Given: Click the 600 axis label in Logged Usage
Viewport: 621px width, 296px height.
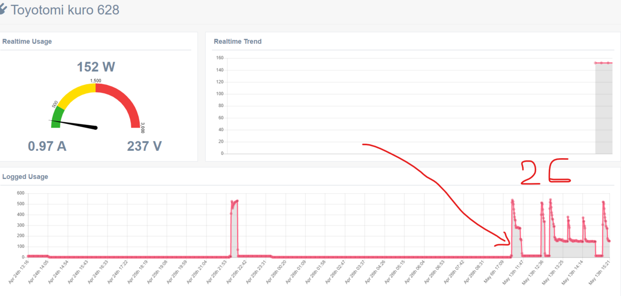Looking at the screenshot, I should click(20, 193).
